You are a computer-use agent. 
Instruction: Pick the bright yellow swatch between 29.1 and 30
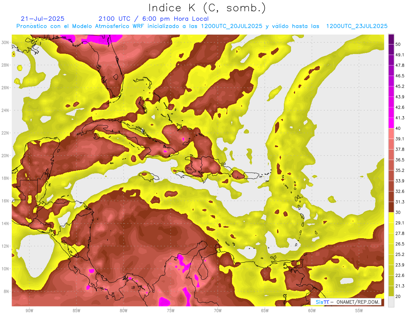click(391, 217)
